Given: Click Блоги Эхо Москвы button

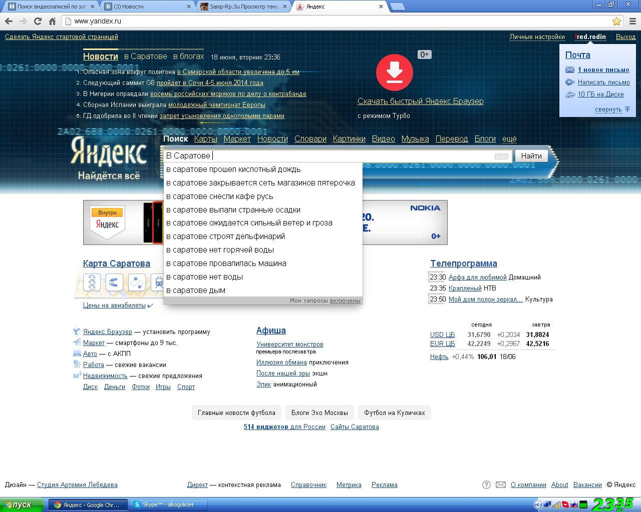Looking at the screenshot, I should [x=319, y=413].
